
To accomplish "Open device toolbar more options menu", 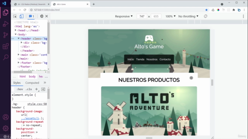I will pyautogui.click(x=243, y=16).
